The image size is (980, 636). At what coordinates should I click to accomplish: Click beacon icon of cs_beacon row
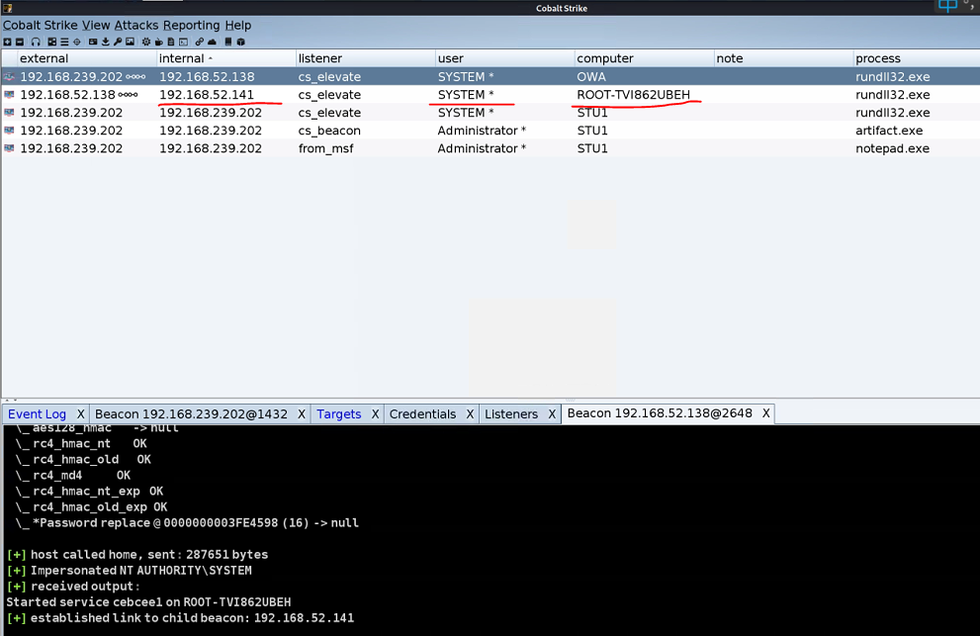(9, 131)
